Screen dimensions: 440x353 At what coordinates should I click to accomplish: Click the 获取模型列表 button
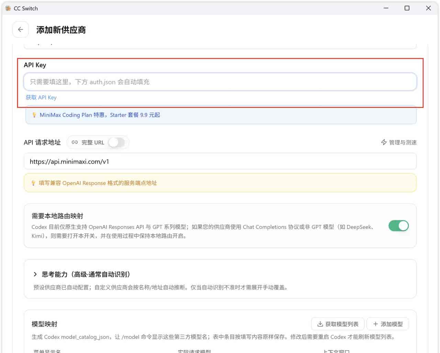coord(338,324)
